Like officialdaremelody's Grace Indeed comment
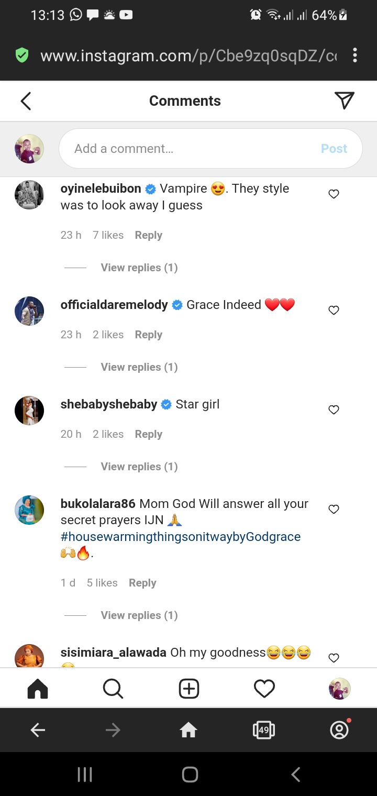377x796 pixels. point(334,311)
